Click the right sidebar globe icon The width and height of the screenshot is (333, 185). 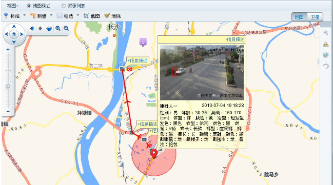click(x=326, y=55)
